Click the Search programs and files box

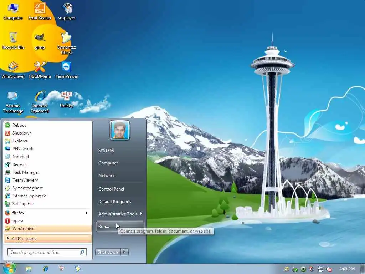click(x=47, y=252)
